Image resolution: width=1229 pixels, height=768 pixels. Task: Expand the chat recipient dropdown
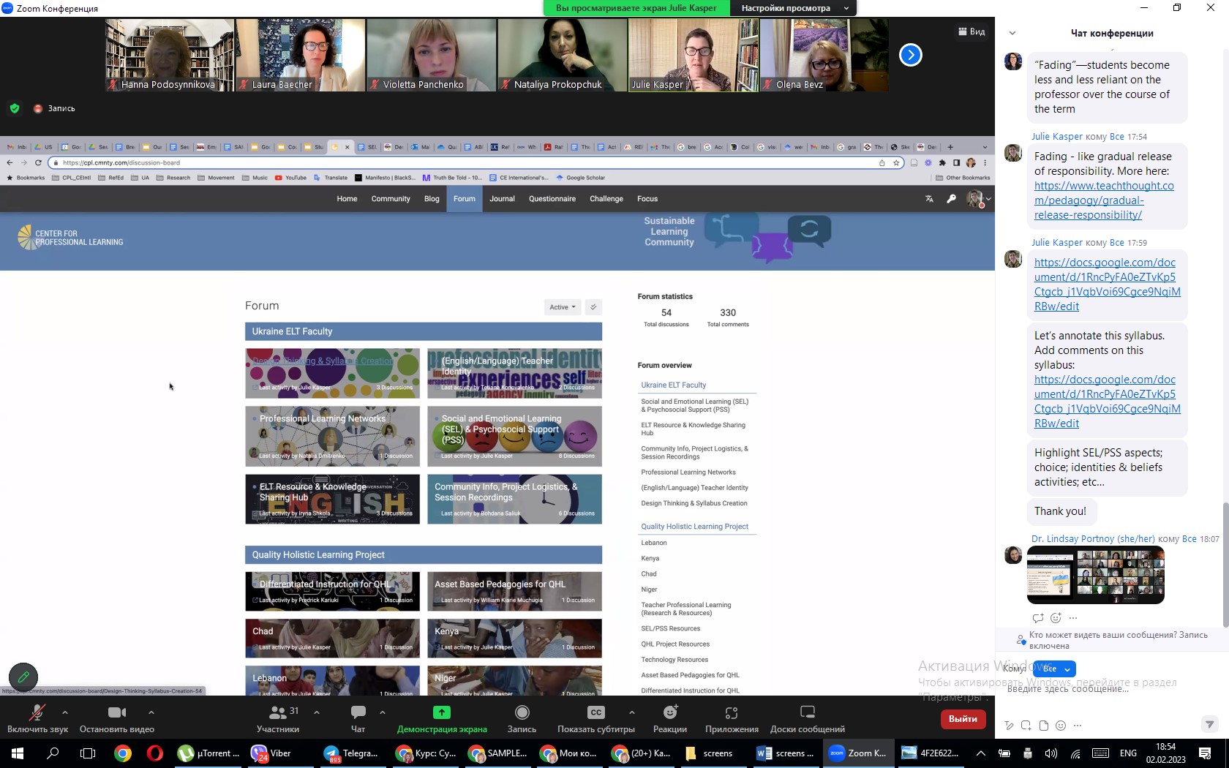click(1058, 669)
